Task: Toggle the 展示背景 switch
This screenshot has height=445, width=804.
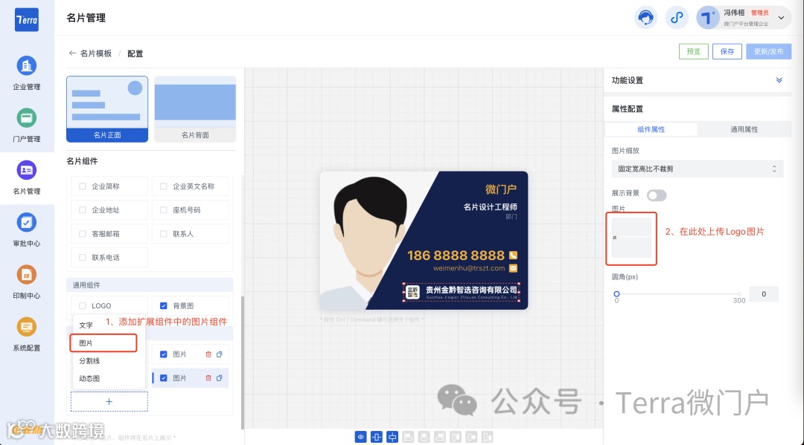Action: tap(657, 195)
